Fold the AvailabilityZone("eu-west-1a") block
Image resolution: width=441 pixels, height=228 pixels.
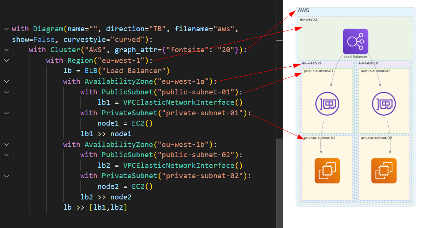pos(6,81)
